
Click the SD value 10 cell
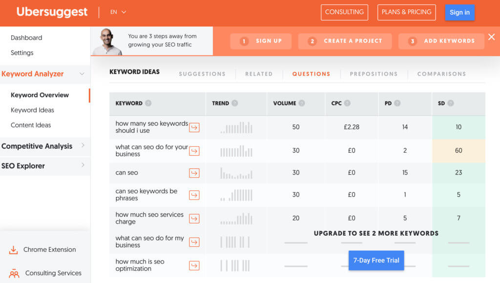pyautogui.click(x=458, y=127)
